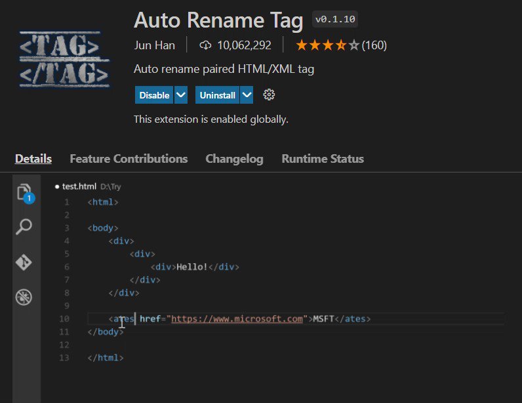Expand the Disable dropdown arrow
Screen dimensions: 522x403
click(181, 95)
